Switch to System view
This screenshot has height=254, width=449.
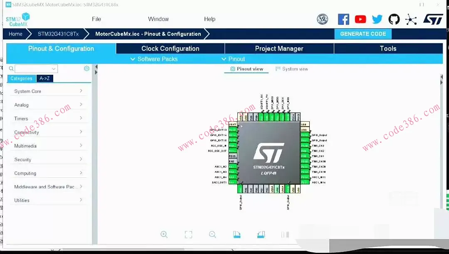click(x=291, y=69)
